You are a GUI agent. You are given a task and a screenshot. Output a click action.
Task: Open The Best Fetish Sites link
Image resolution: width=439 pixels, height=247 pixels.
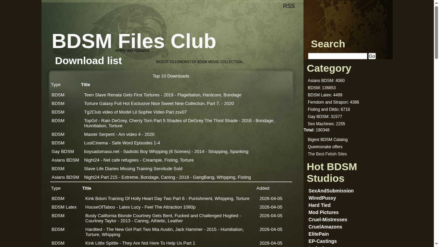327,154
